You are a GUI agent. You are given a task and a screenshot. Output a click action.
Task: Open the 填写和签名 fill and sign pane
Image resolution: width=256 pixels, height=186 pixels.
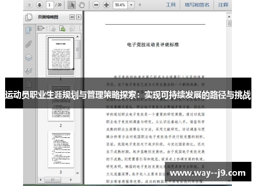pos(197,5)
